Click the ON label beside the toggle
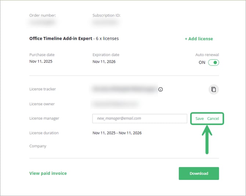The height and width of the screenshot is (196, 246). [x=202, y=63]
